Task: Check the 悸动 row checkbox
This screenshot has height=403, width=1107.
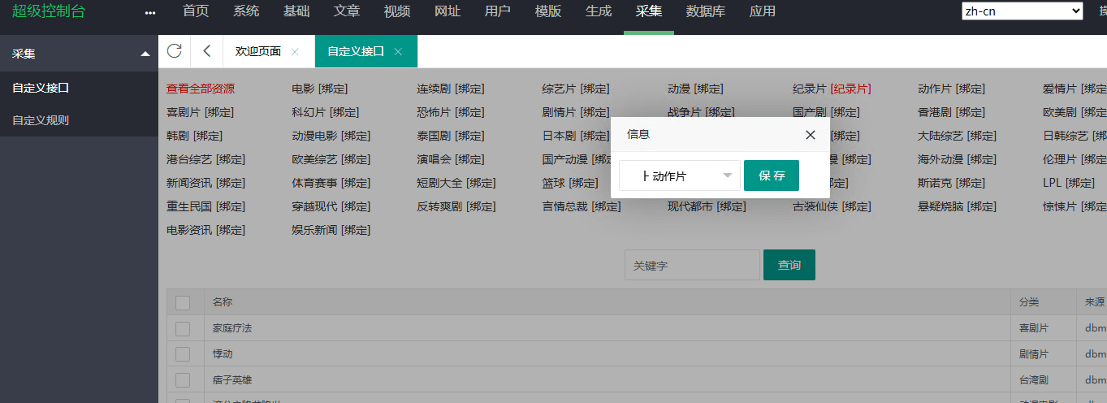Action: coord(183,354)
